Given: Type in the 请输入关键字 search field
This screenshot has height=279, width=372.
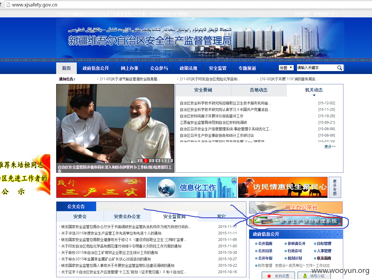Looking at the screenshot, I should pos(317,68).
